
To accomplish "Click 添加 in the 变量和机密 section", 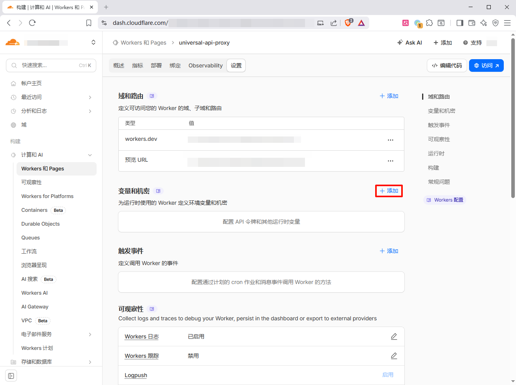I will (389, 191).
